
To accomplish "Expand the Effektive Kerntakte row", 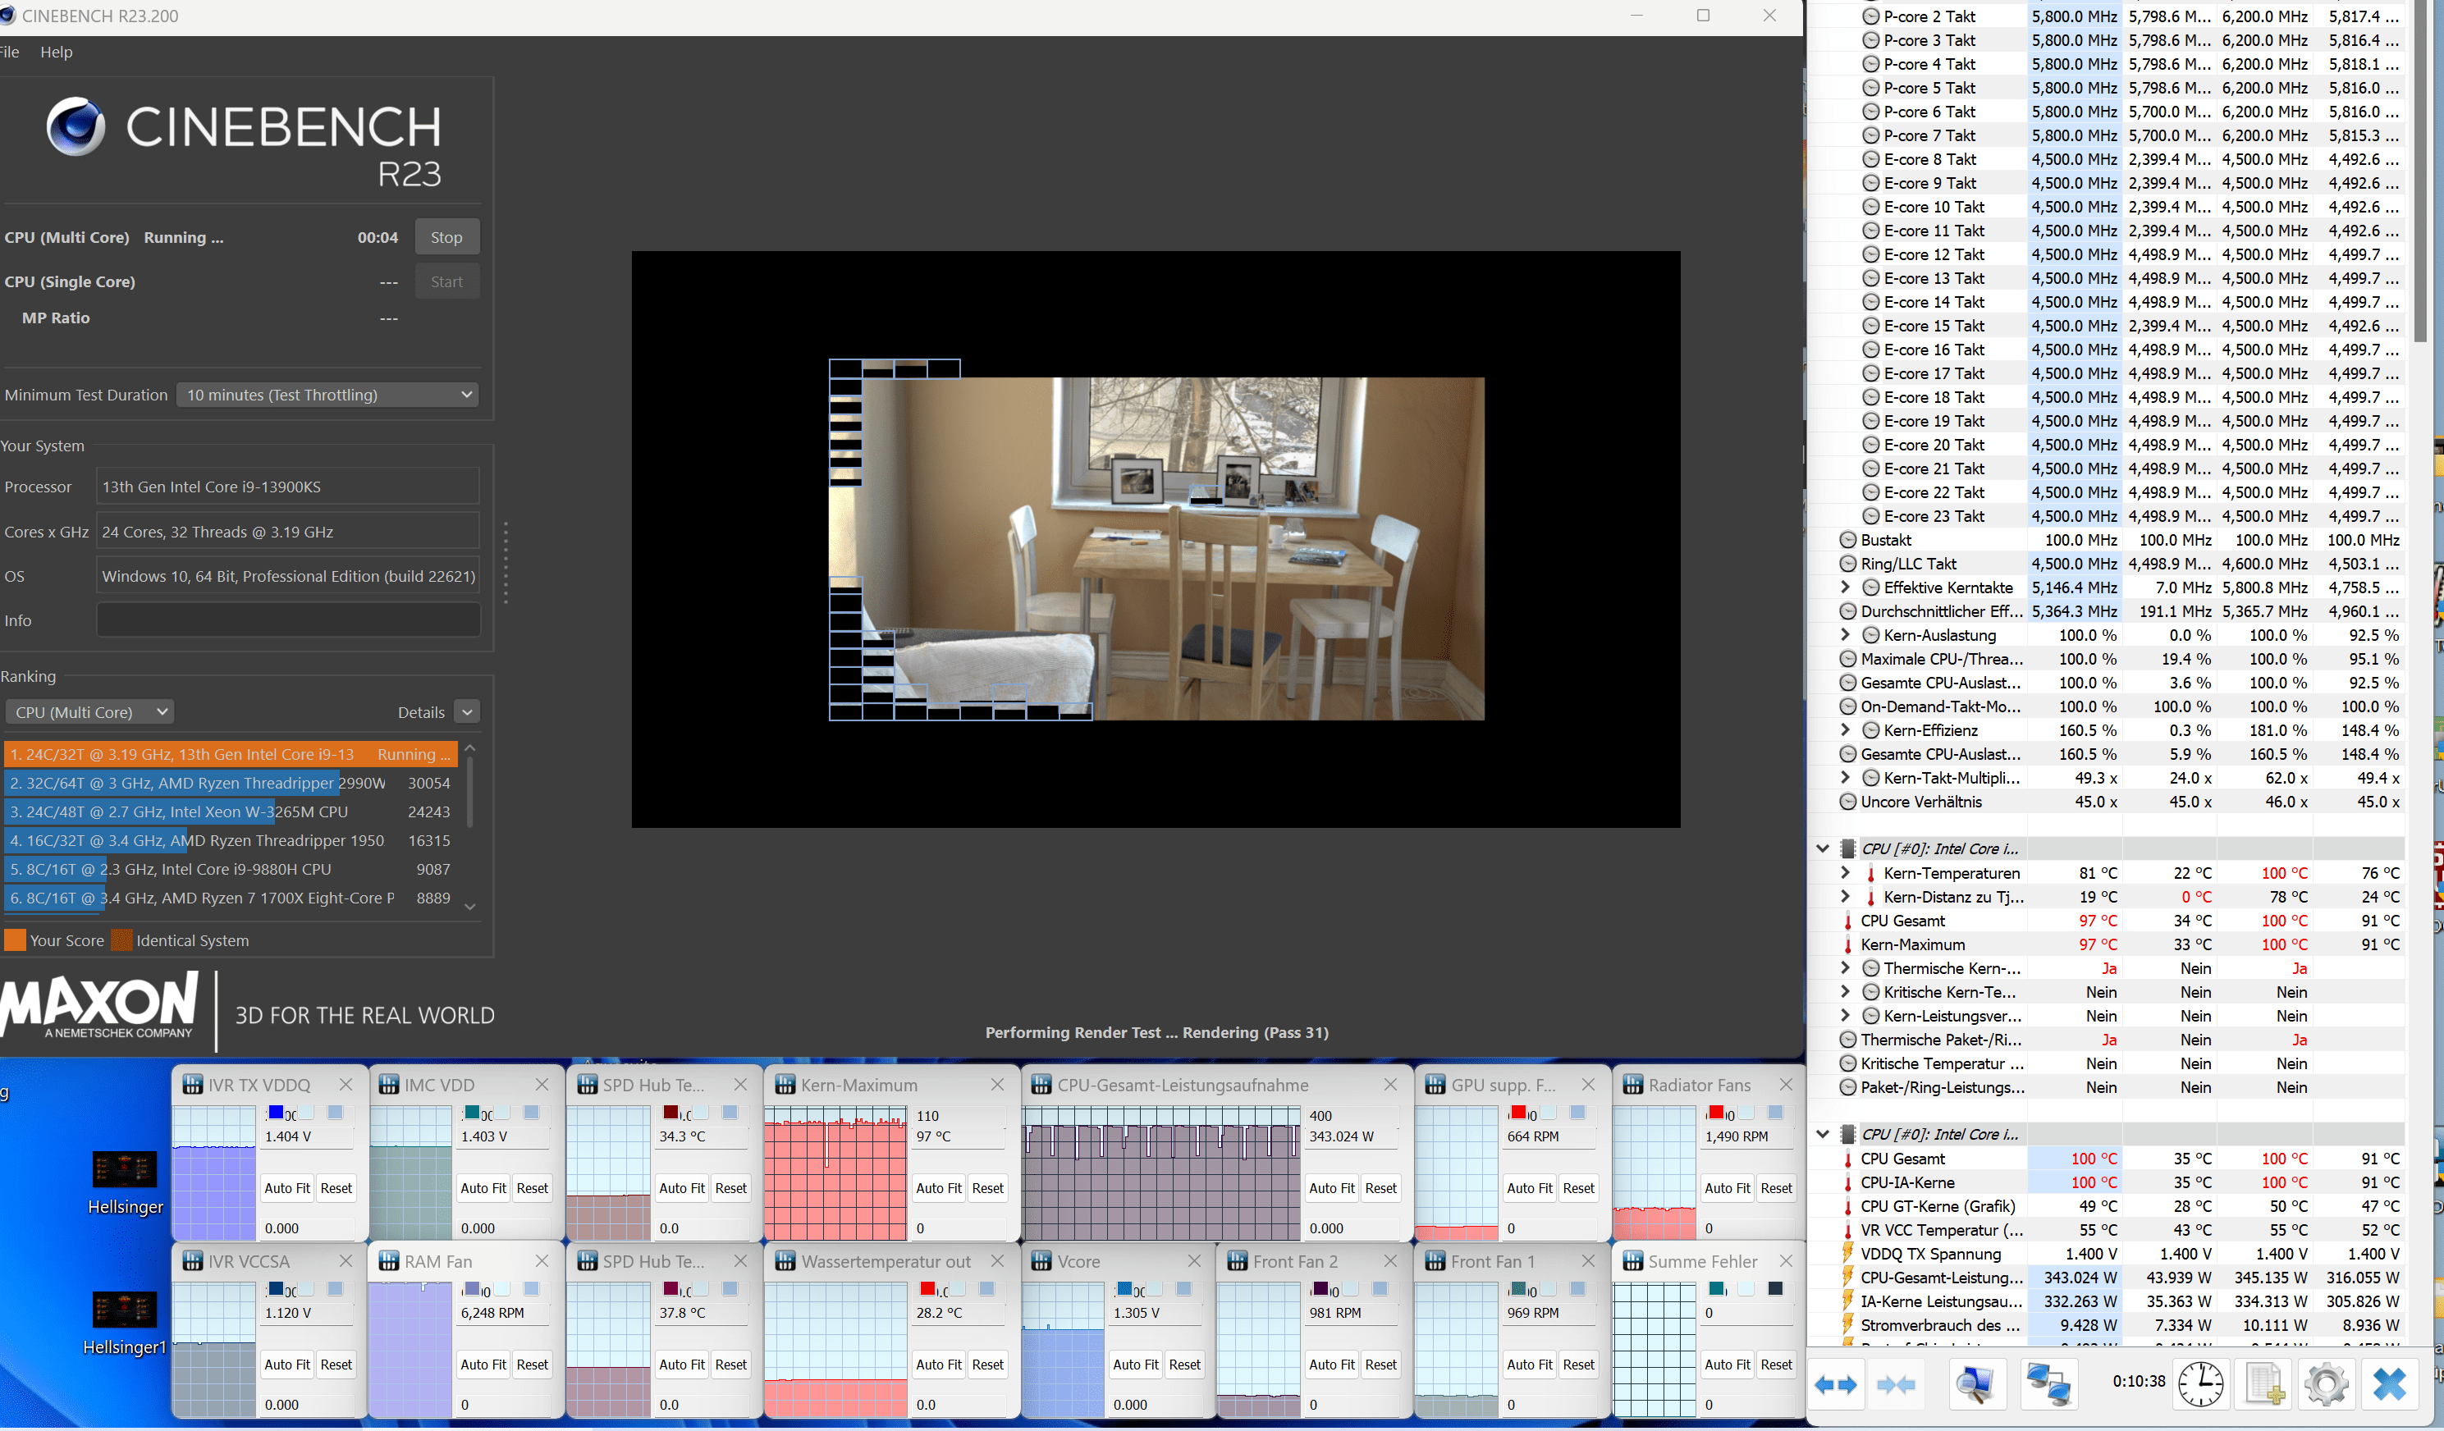I will coord(1845,587).
